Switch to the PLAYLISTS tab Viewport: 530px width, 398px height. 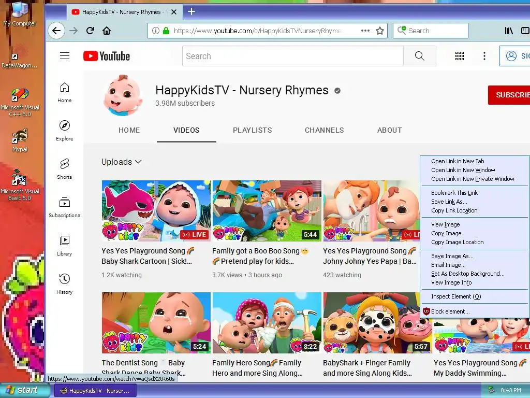(252, 130)
